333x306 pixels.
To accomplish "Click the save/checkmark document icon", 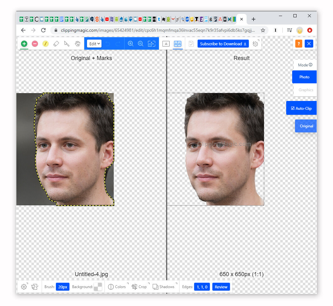I will tap(191, 44).
